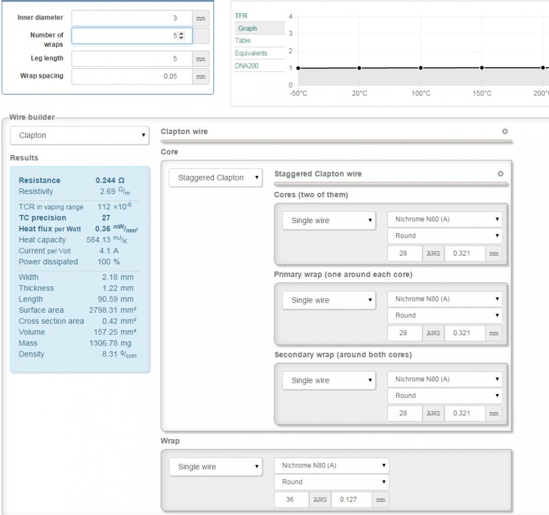Click the mm unit button beside Leg length
This screenshot has height=515, width=549.
(x=201, y=59)
